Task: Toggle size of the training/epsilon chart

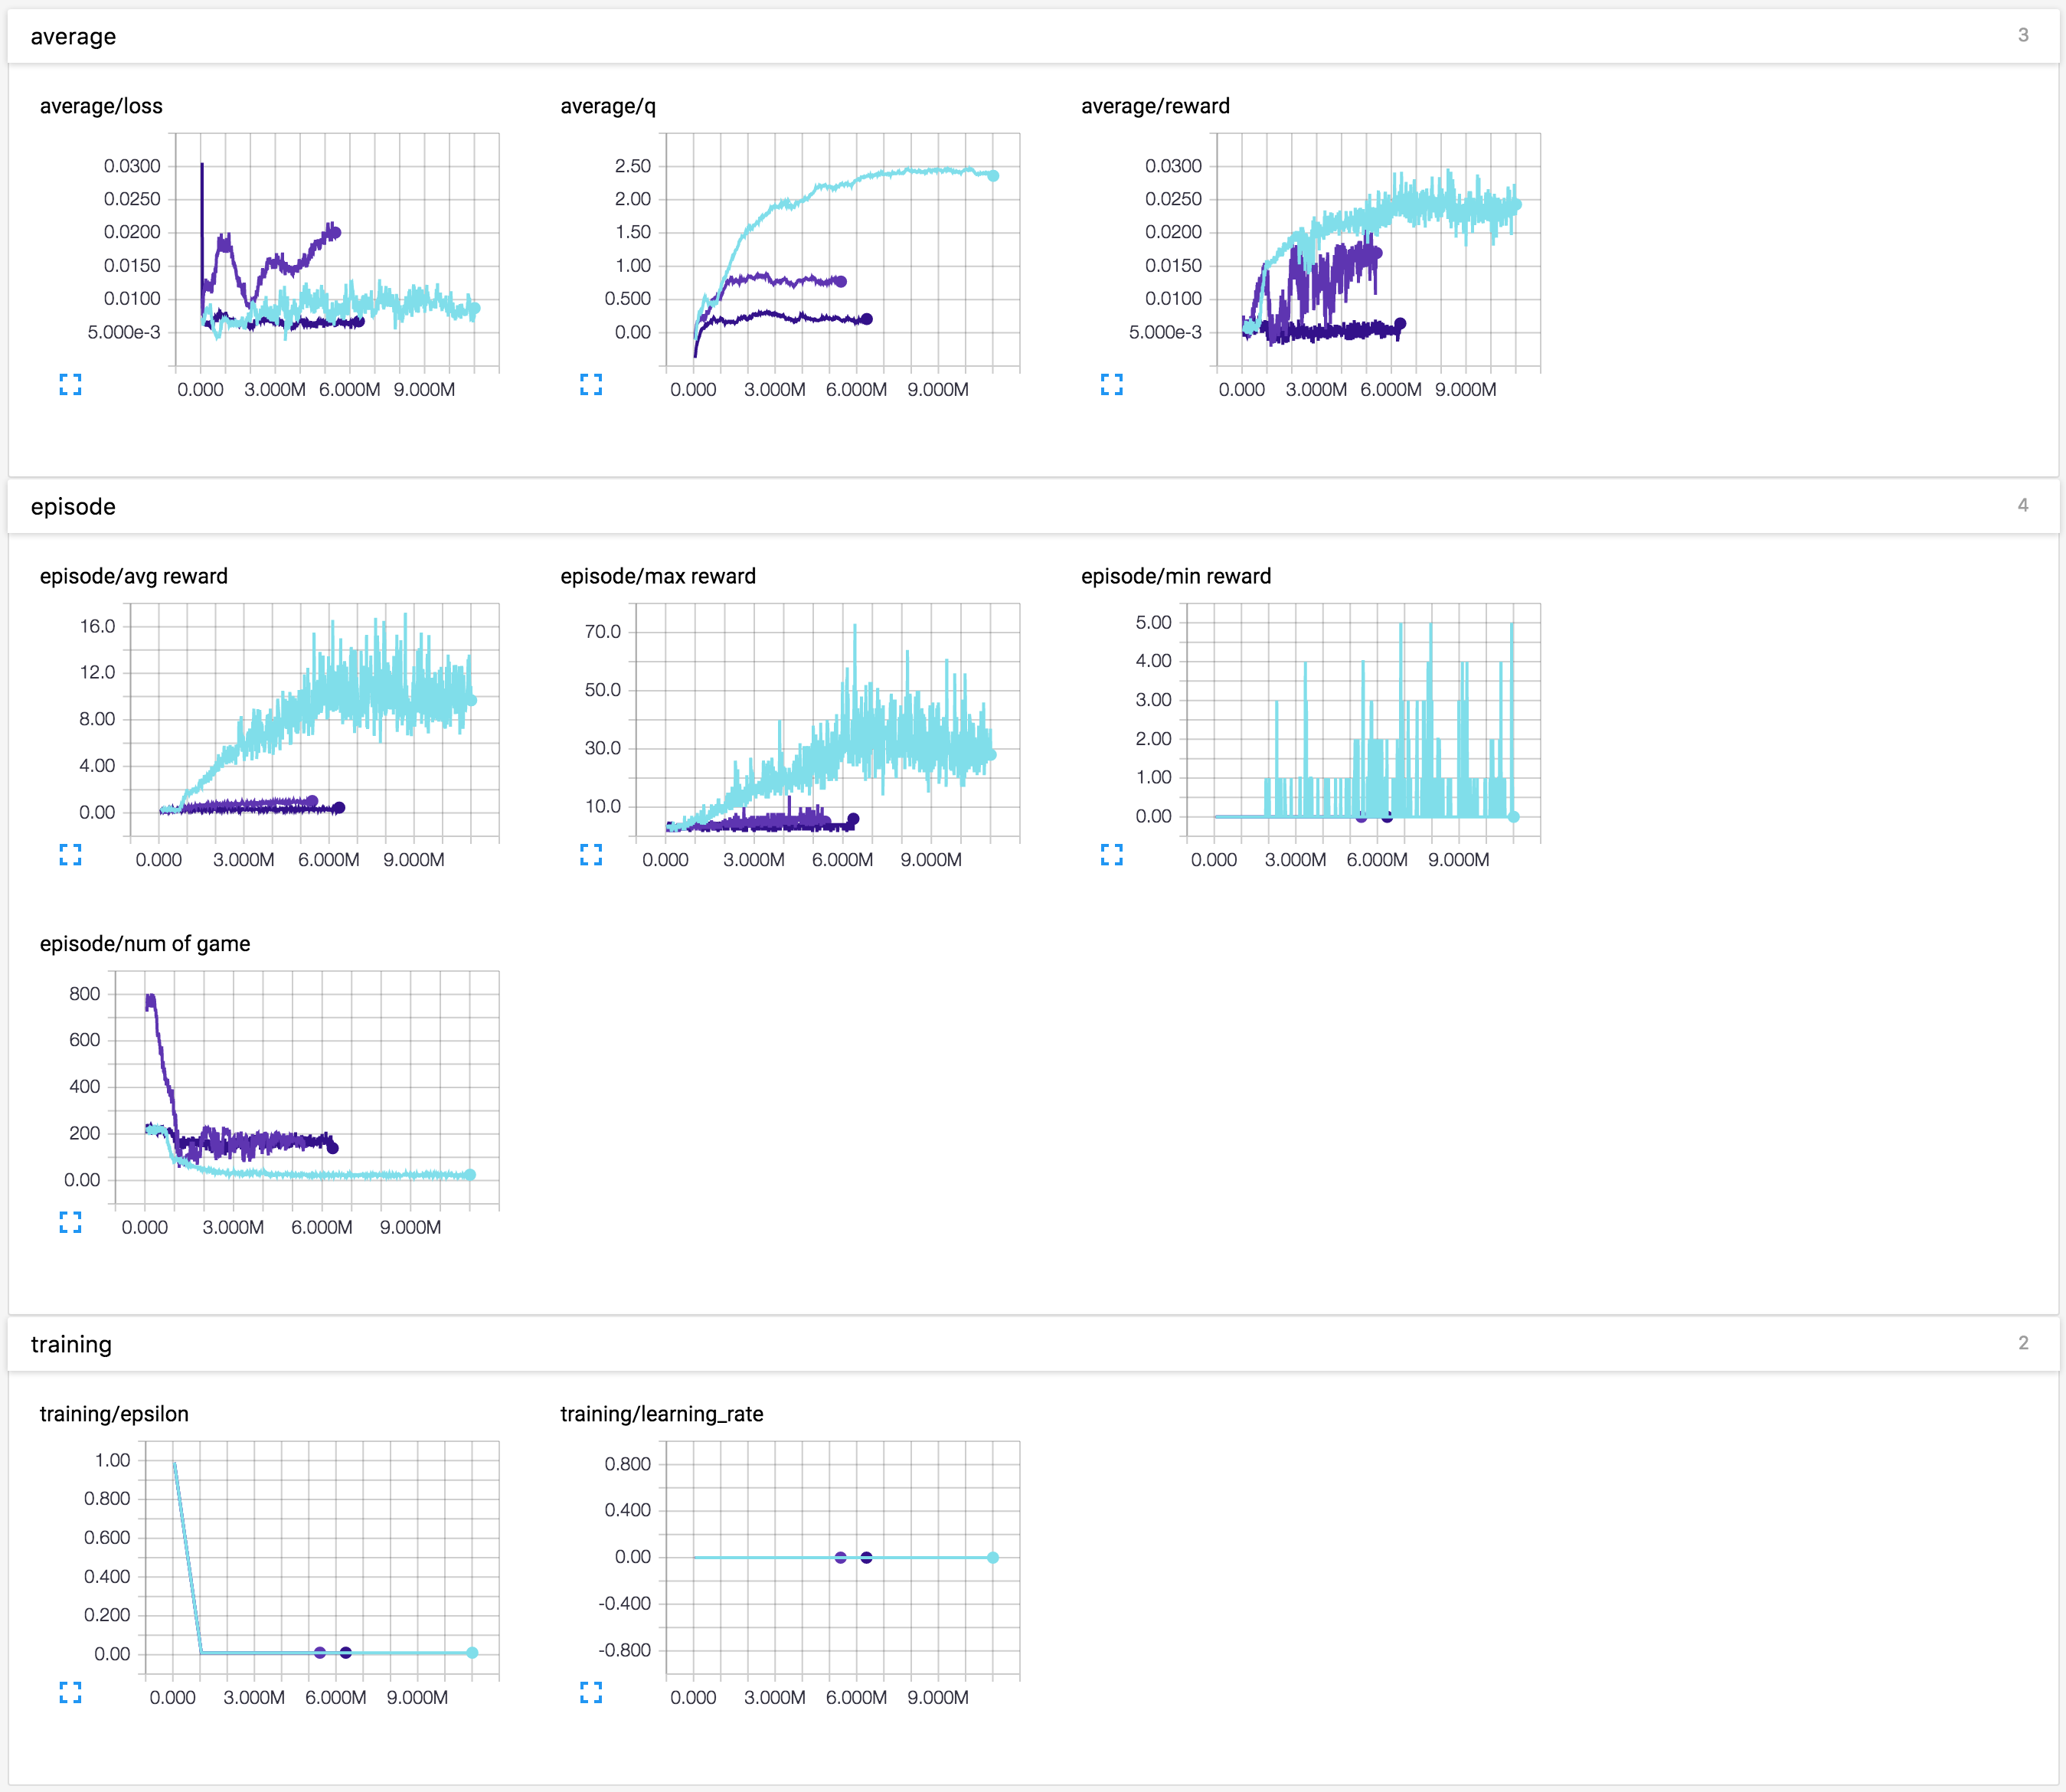Action: [x=70, y=1692]
